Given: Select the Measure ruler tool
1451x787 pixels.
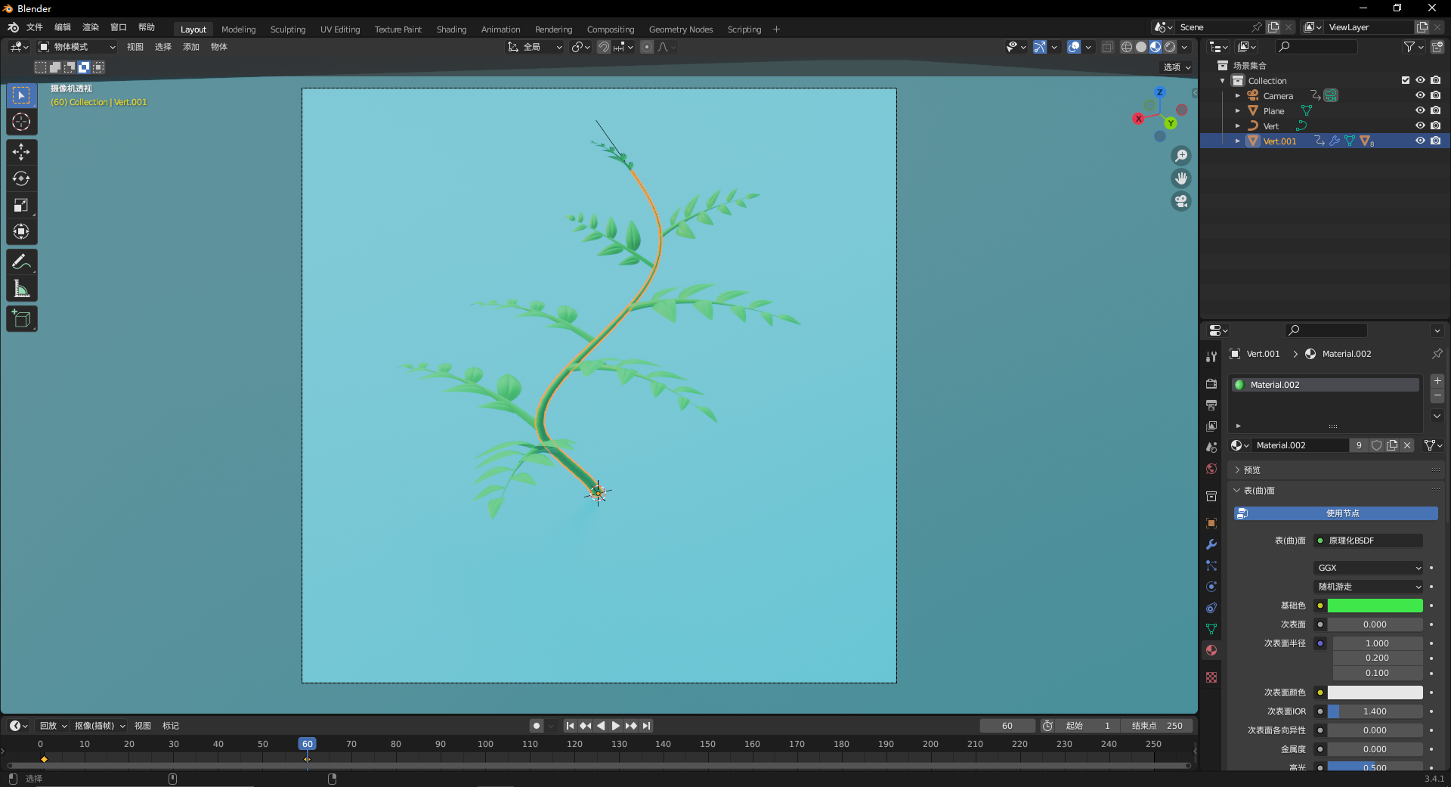Looking at the screenshot, I should click(21, 289).
